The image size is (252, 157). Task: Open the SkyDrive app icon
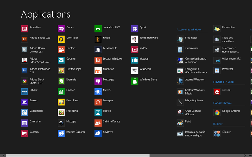coord(98,133)
